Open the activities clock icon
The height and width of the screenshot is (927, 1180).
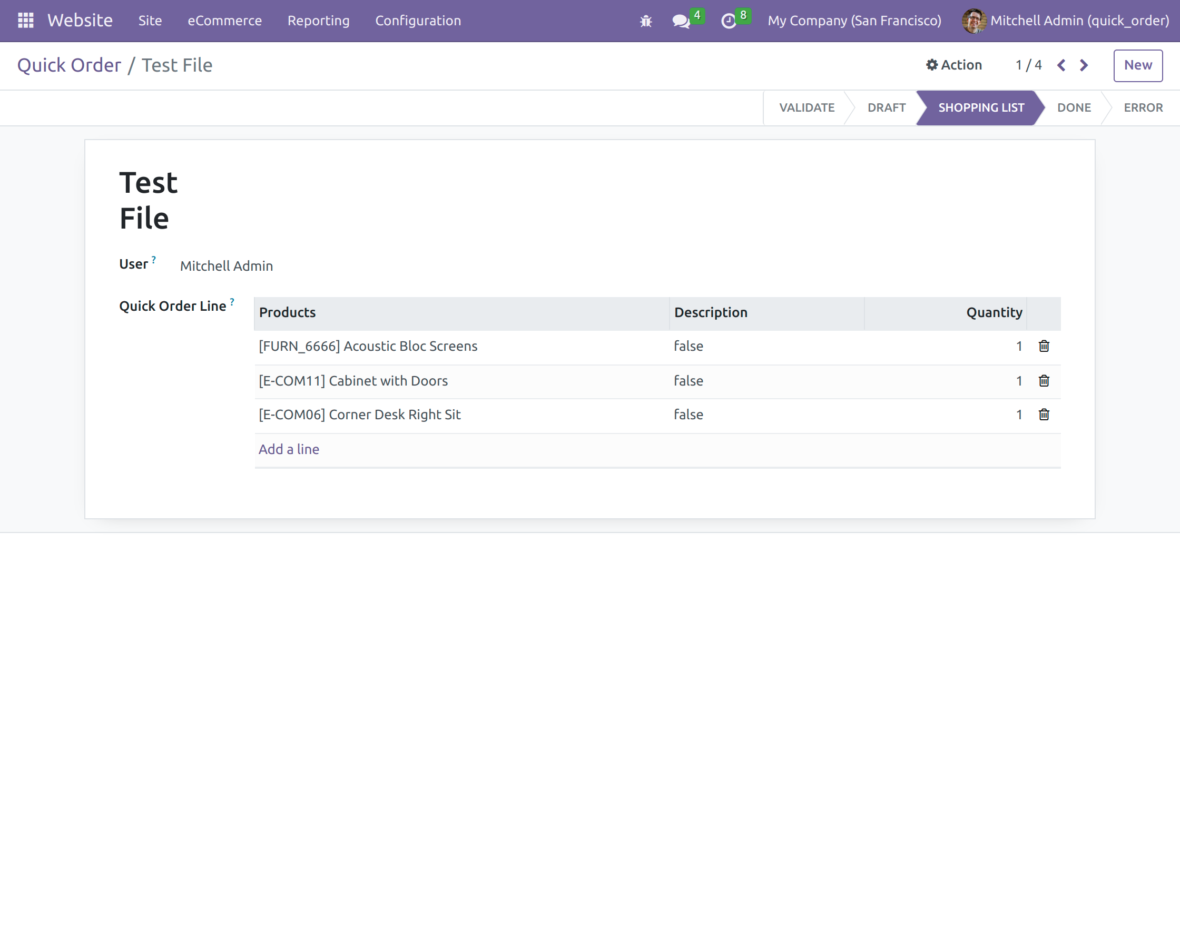729,21
